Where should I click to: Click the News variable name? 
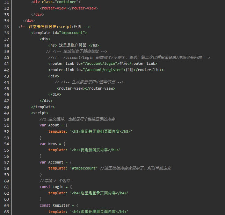pyautogui.click(x=52, y=144)
